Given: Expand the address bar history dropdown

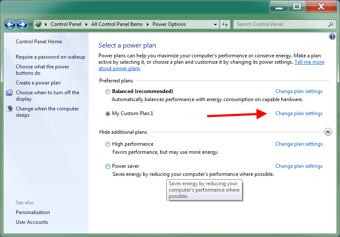Looking at the screenshot, I should [x=215, y=25].
